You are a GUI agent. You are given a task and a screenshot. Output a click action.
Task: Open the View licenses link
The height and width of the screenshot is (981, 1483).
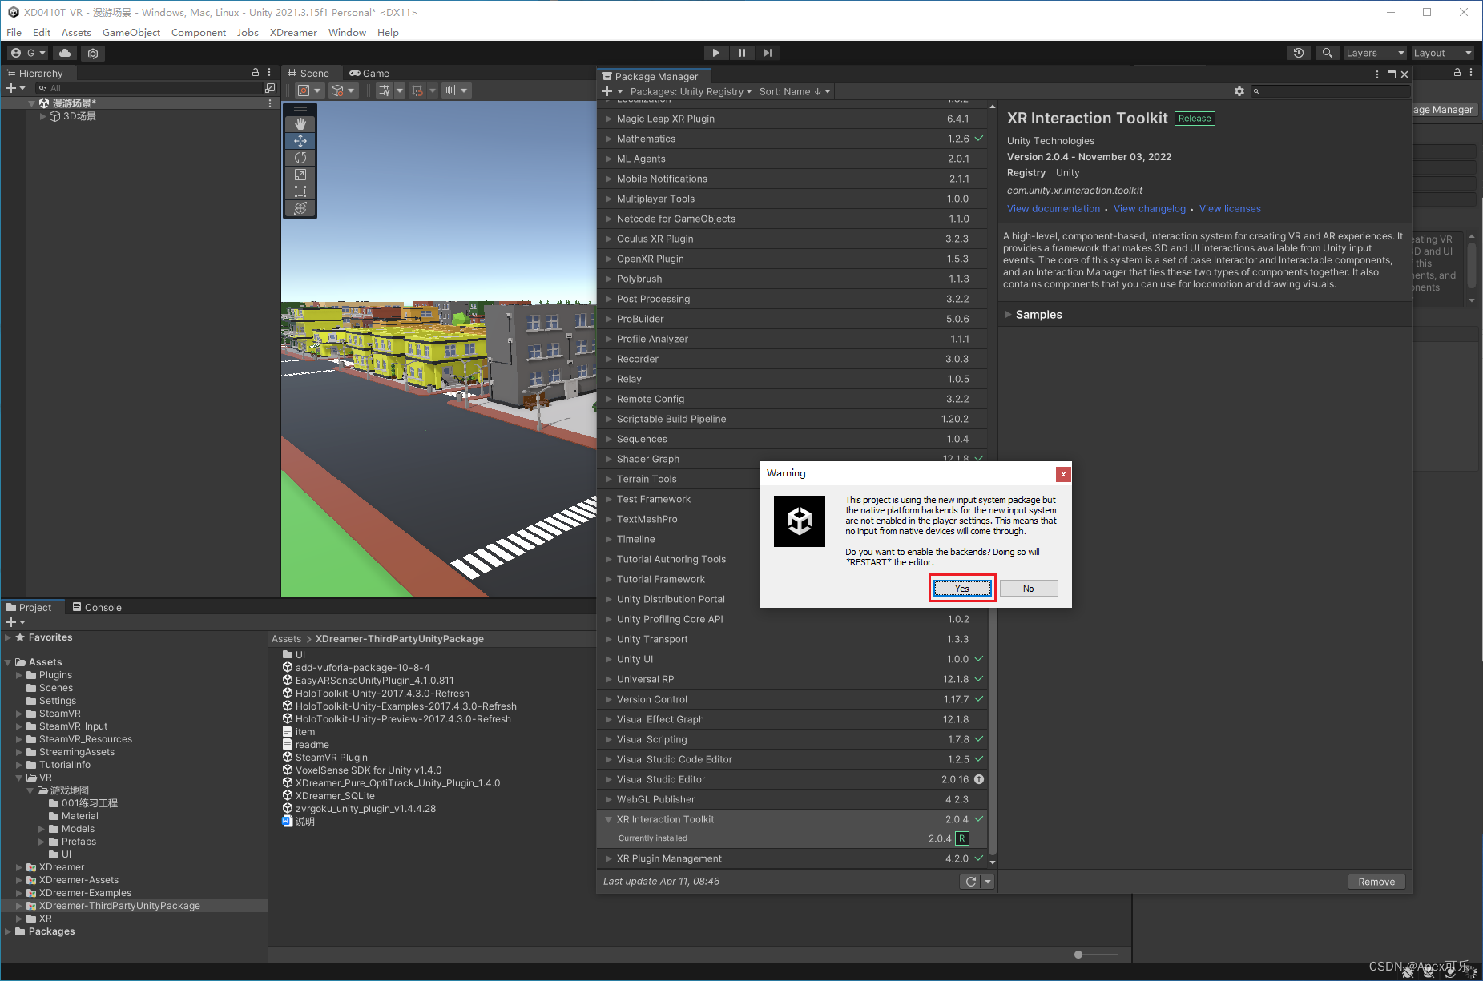(1230, 209)
